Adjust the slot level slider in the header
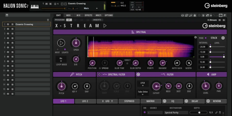Viewport: 232px width, 116px height. click(x=53, y=9)
